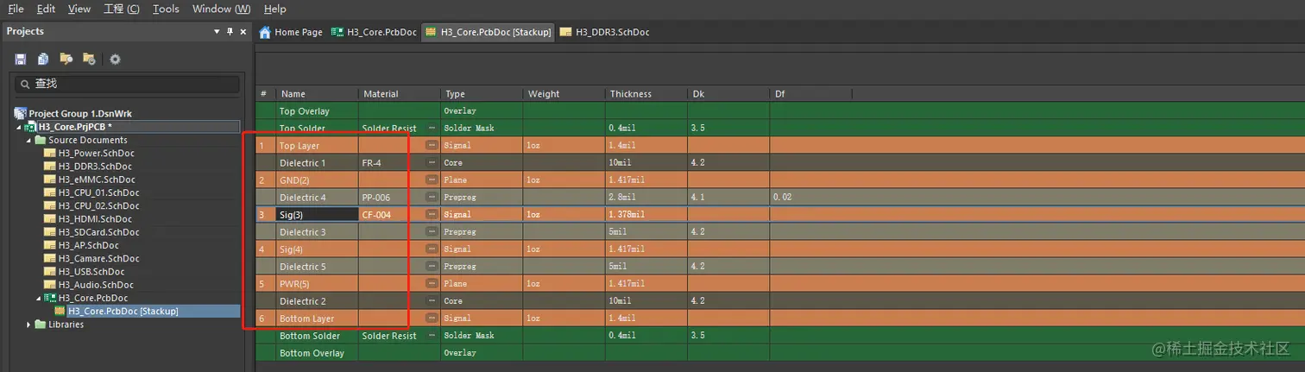The height and width of the screenshot is (372, 1305).
Task: Select the GND(2) layer name cell
Action: click(x=317, y=180)
